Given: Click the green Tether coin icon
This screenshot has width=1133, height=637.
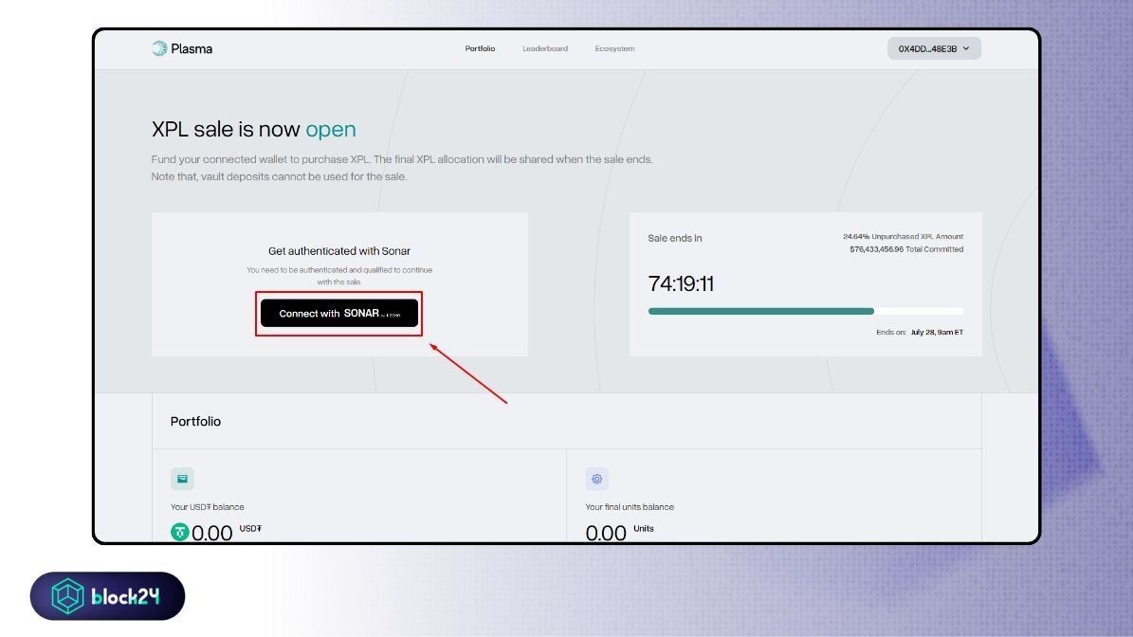Looking at the screenshot, I should pyautogui.click(x=179, y=533).
